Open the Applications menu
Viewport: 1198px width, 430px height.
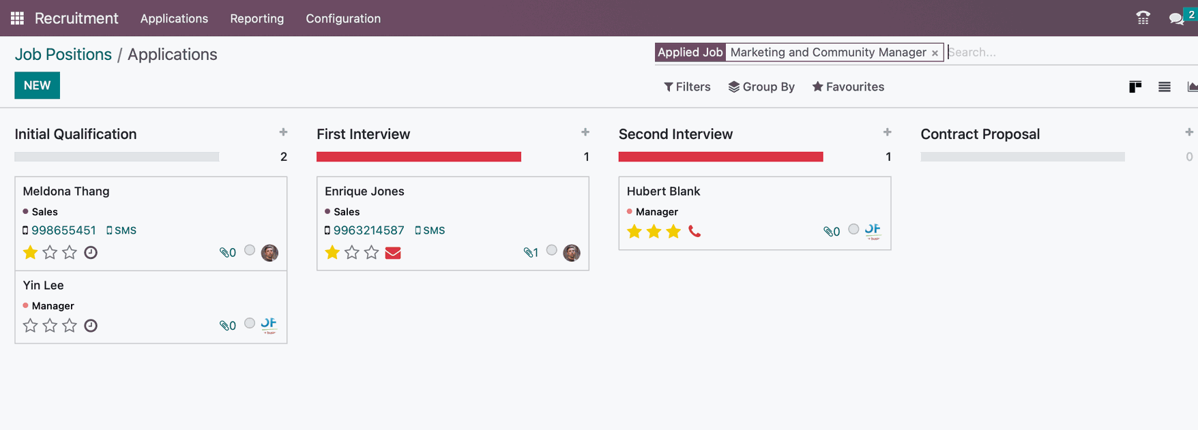pos(174,18)
